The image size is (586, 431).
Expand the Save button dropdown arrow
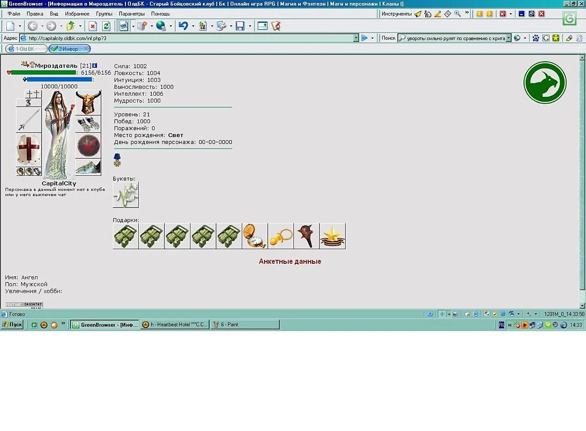tap(250, 26)
